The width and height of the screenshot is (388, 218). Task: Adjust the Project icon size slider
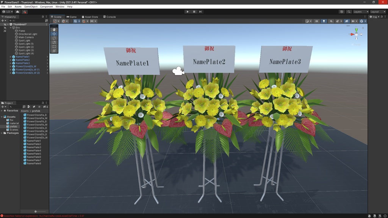pyautogui.click(x=36, y=212)
